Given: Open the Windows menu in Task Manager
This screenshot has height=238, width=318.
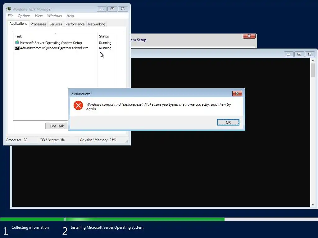Looking at the screenshot, I should 55,16.
